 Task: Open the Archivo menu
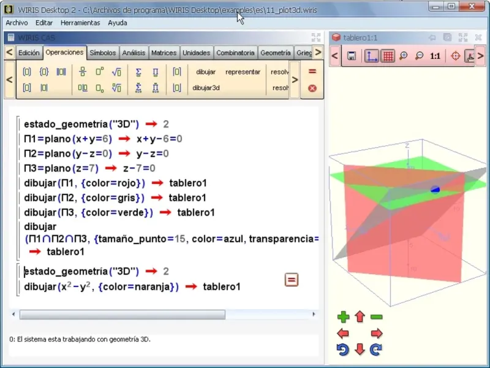pyautogui.click(x=17, y=23)
